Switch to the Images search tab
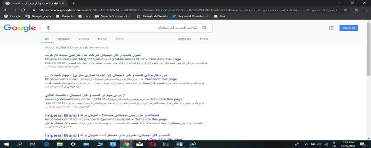The height and width of the screenshot is (148, 371). coord(63,39)
